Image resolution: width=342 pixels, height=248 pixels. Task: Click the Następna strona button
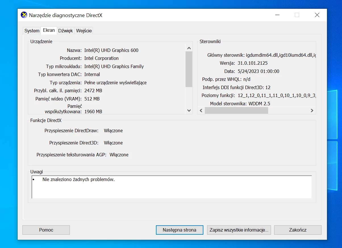pyautogui.click(x=179, y=230)
